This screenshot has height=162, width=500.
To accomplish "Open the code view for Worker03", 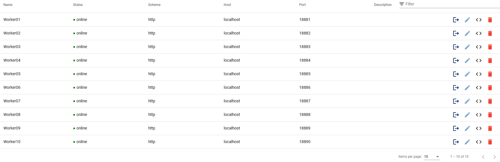I will [x=478, y=47].
